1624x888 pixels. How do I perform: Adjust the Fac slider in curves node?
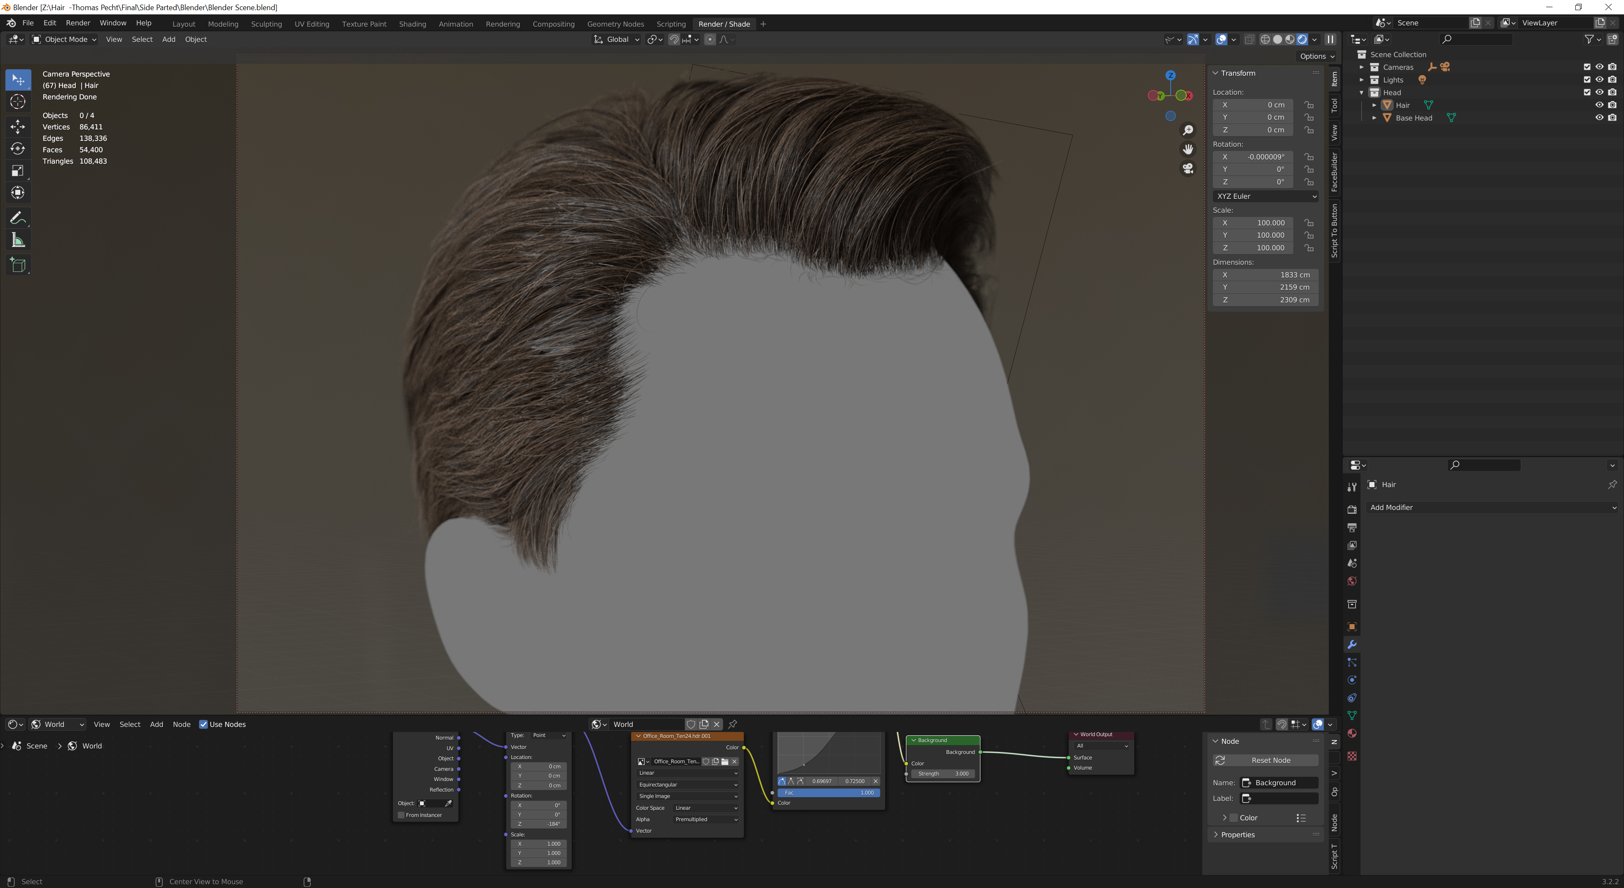(x=828, y=792)
